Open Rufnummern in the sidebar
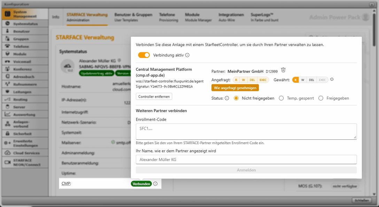 pyautogui.click(x=25, y=84)
